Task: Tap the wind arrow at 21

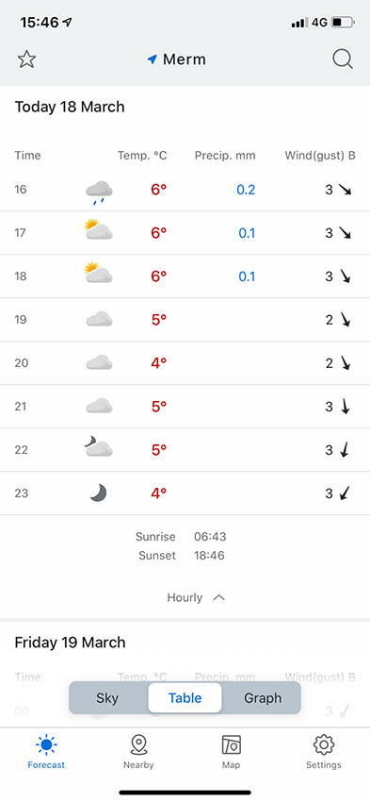Action: (346, 407)
